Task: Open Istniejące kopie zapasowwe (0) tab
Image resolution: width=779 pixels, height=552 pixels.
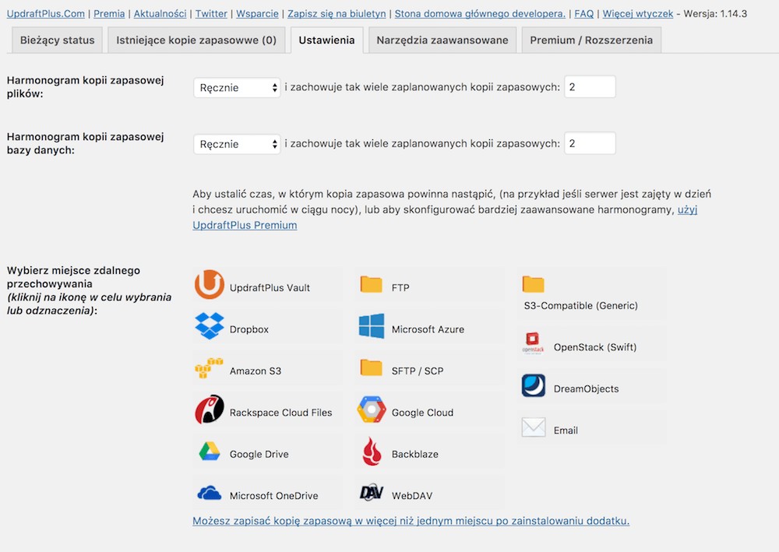Action: [196, 40]
